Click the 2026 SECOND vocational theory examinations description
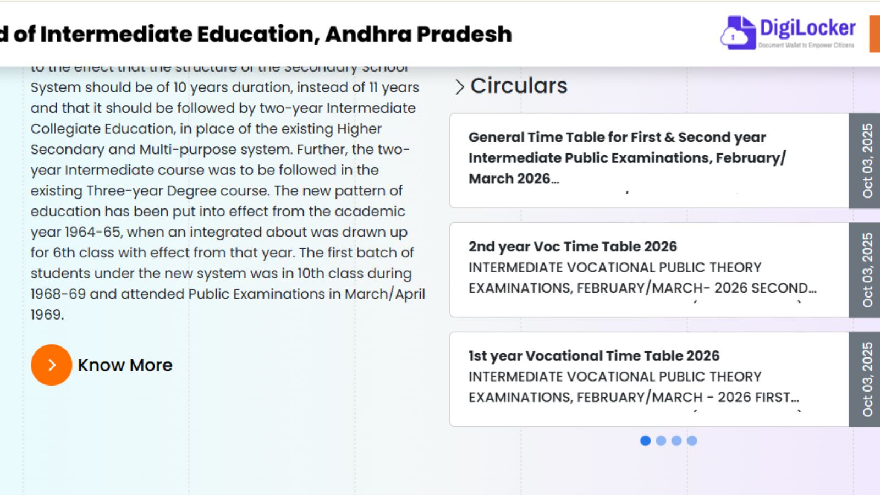The width and height of the screenshot is (880, 495). [642, 278]
